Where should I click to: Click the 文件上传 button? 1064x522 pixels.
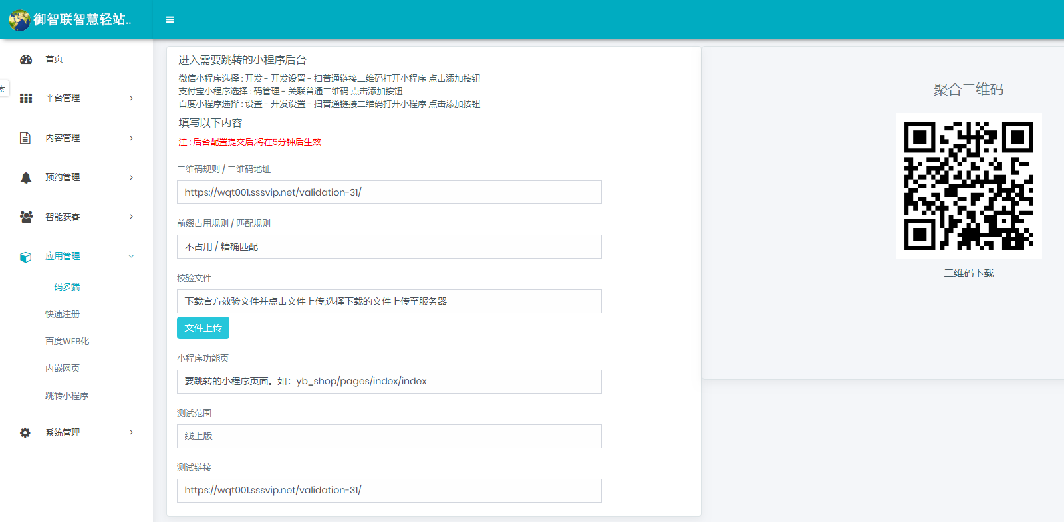(x=203, y=328)
